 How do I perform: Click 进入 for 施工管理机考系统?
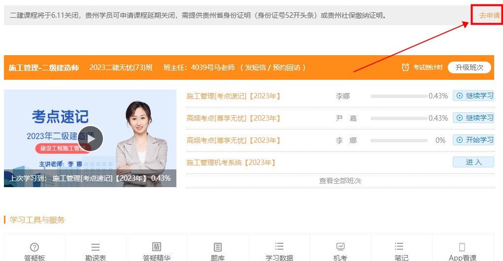point(473,163)
